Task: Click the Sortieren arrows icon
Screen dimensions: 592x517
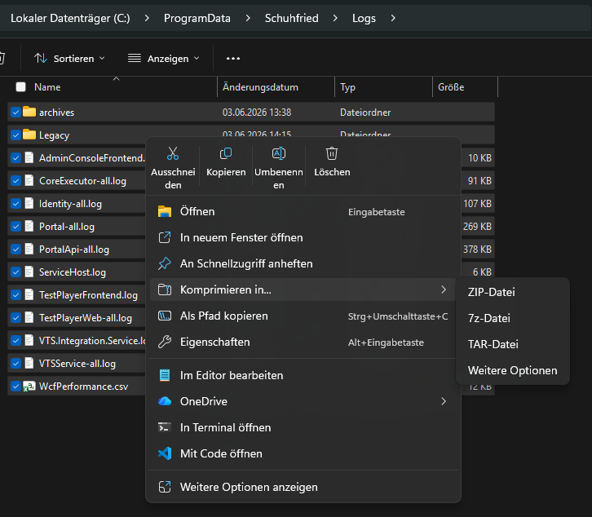Action: pyautogui.click(x=41, y=58)
